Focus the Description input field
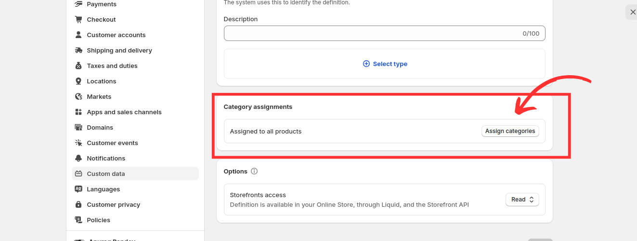Screen dimensions: 637x241 click(x=371, y=33)
